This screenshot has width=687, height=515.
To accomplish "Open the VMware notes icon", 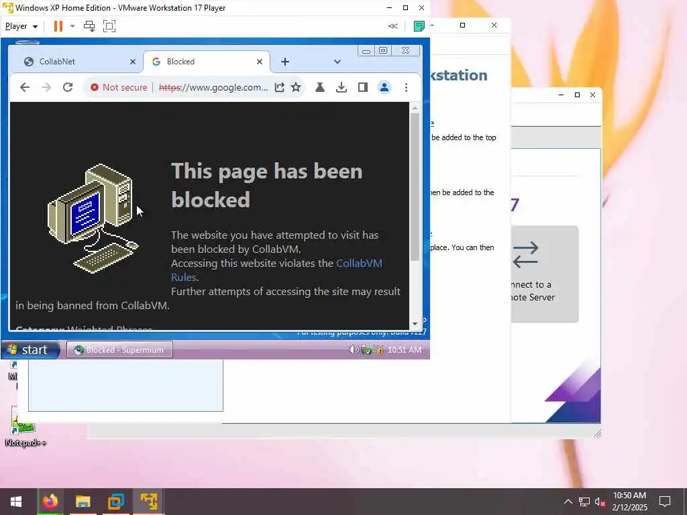I will pos(419,26).
